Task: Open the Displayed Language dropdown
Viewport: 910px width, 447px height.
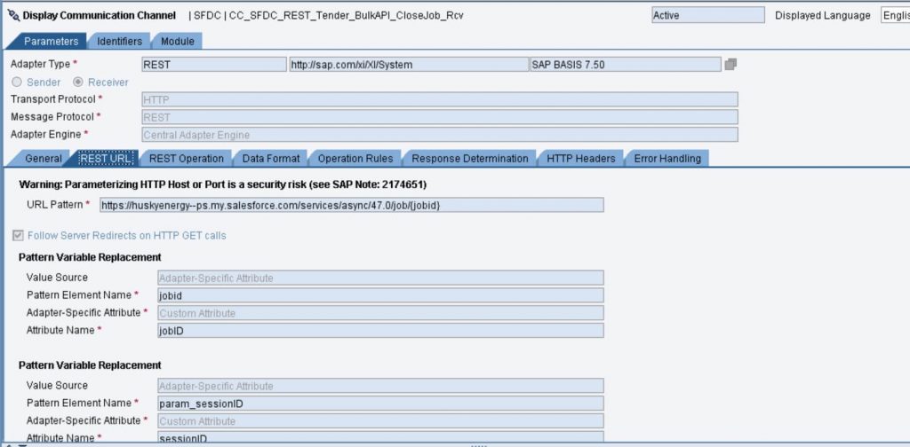Action: point(895,16)
